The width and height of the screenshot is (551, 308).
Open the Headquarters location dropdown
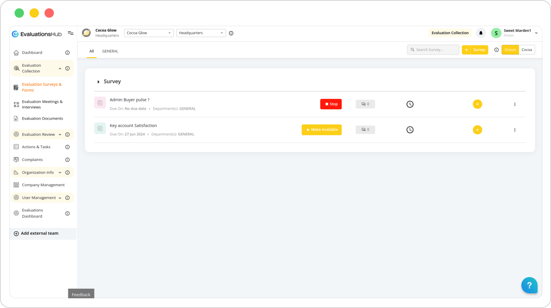[201, 33]
